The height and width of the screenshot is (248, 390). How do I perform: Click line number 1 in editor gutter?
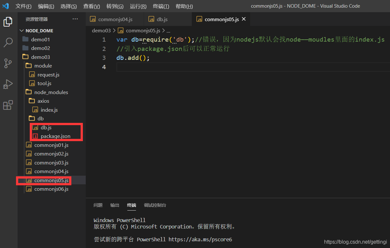pyautogui.click(x=104, y=40)
